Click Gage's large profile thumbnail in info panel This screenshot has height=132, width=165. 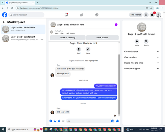pyautogui.click(x=142, y=27)
